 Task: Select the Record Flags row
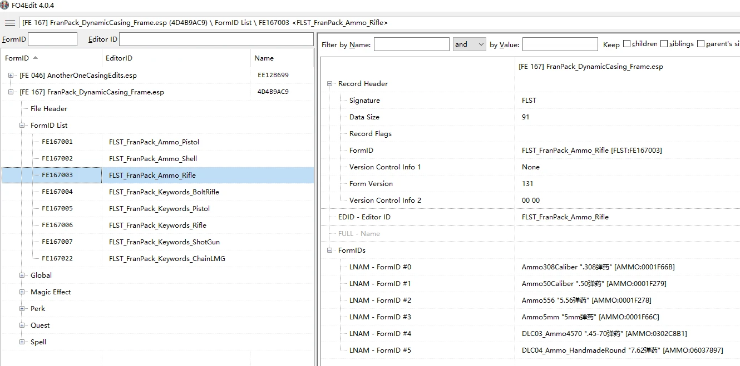point(531,133)
